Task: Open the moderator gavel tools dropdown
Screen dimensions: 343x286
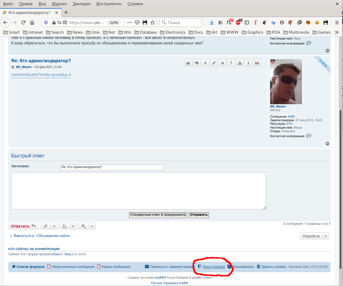Action: coord(87,226)
